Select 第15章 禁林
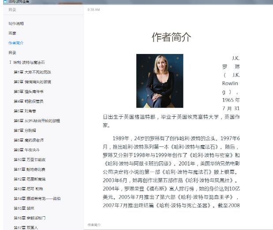The height and width of the screenshot is (230, 273). 24,208
